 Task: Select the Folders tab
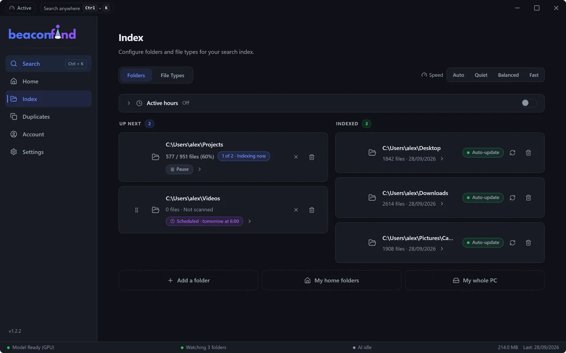coord(136,75)
